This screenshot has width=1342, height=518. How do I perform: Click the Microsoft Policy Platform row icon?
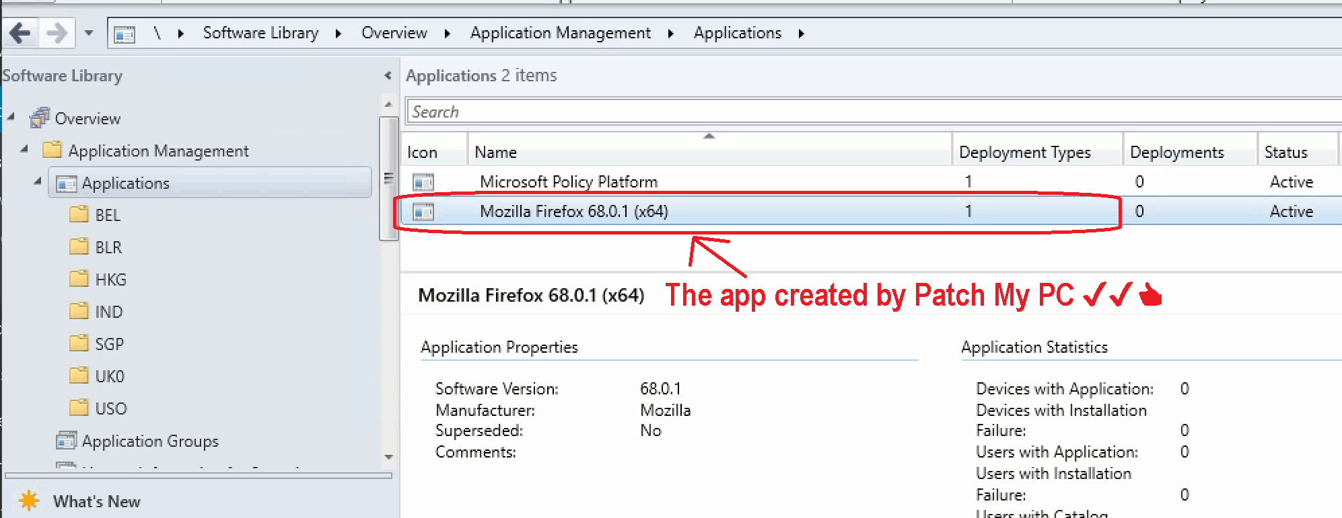coord(423,182)
